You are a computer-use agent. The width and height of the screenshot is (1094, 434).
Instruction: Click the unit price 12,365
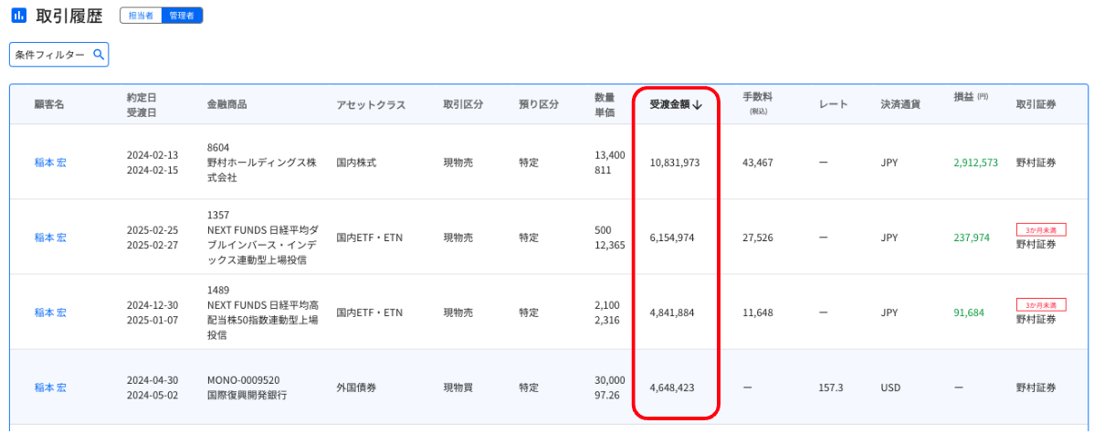pos(609,245)
